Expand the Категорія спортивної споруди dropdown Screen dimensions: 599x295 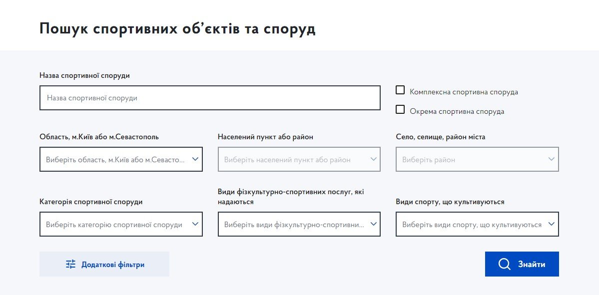click(x=121, y=224)
